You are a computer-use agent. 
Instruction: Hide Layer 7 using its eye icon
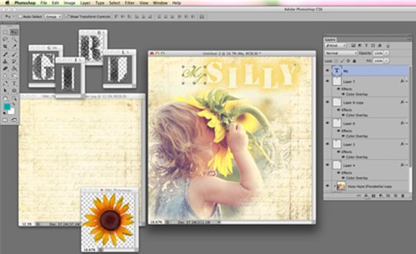[327, 81]
